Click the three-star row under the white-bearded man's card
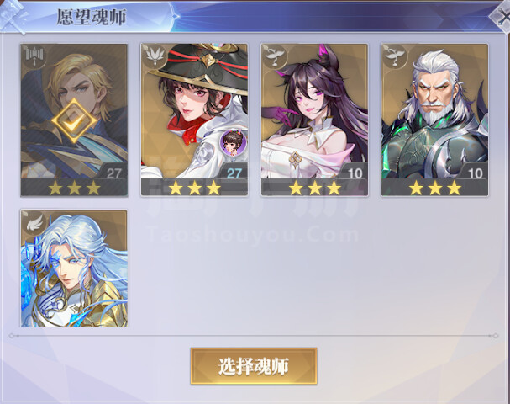Screen dimensions: 510x404 435,188
